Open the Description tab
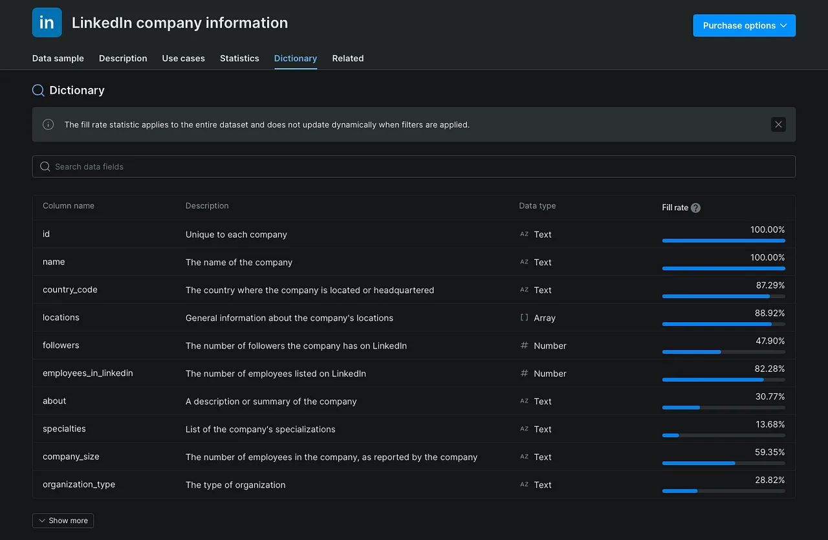828x540 pixels. pyautogui.click(x=123, y=58)
